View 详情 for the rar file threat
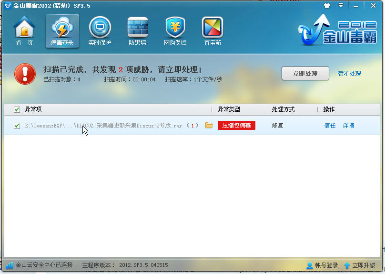 click(348, 126)
